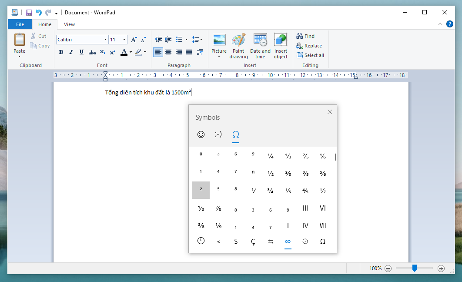Enable Superscript formatting

coord(112,52)
